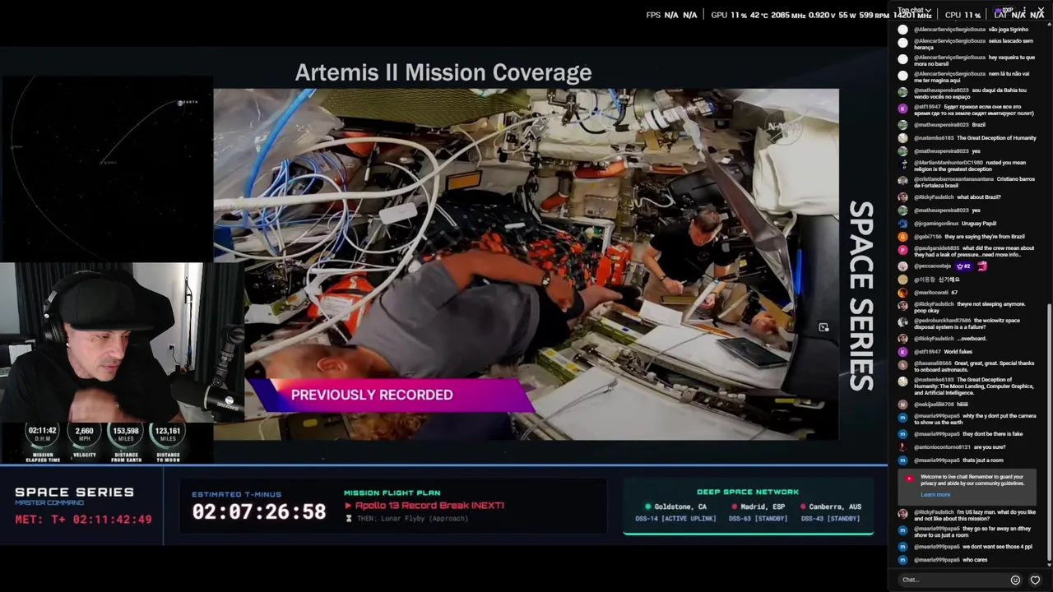Viewport: 1053px width, 592px height.
Task: Click purple K avatar beside 'World fakes'
Action: 902,352
